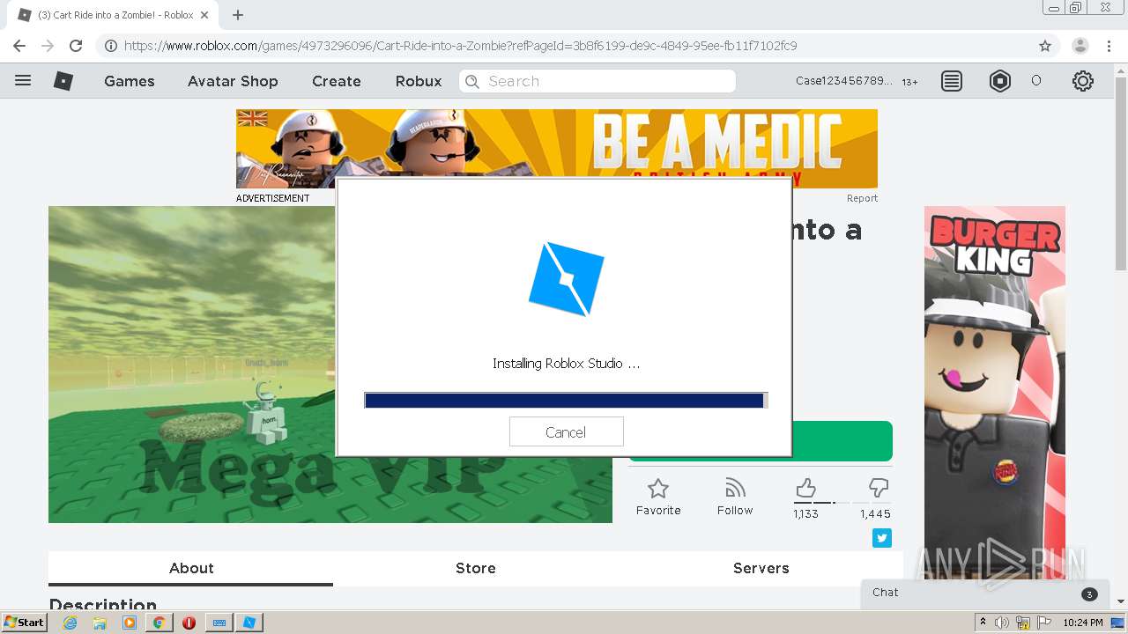The height and width of the screenshot is (634, 1128).
Task: Open the Avatar Shop menu item
Action: pos(233,81)
